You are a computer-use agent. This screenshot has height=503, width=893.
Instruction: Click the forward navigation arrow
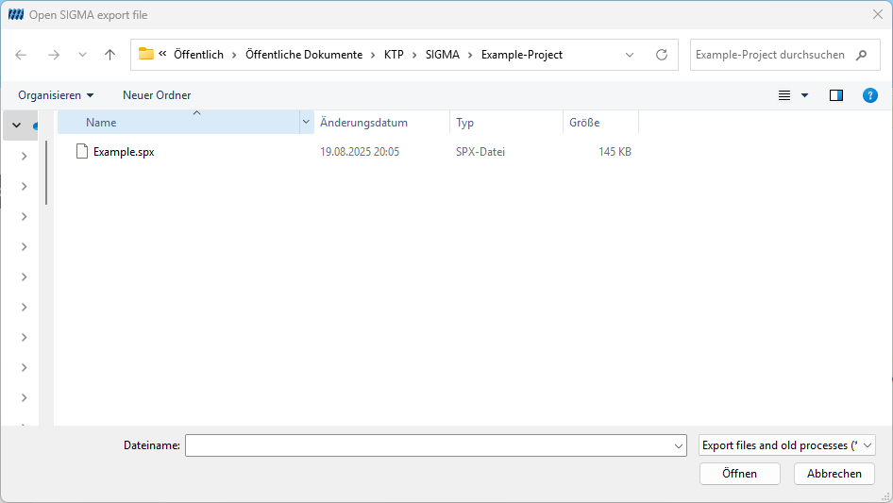pyautogui.click(x=54, y=55)
